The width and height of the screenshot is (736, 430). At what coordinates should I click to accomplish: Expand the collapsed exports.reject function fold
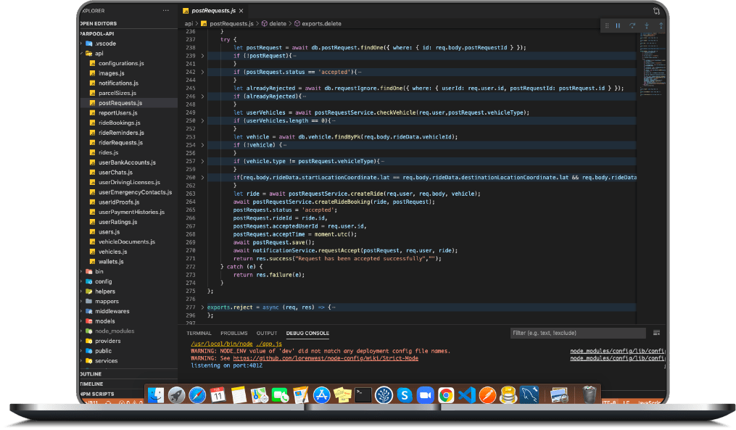[203, 307]
